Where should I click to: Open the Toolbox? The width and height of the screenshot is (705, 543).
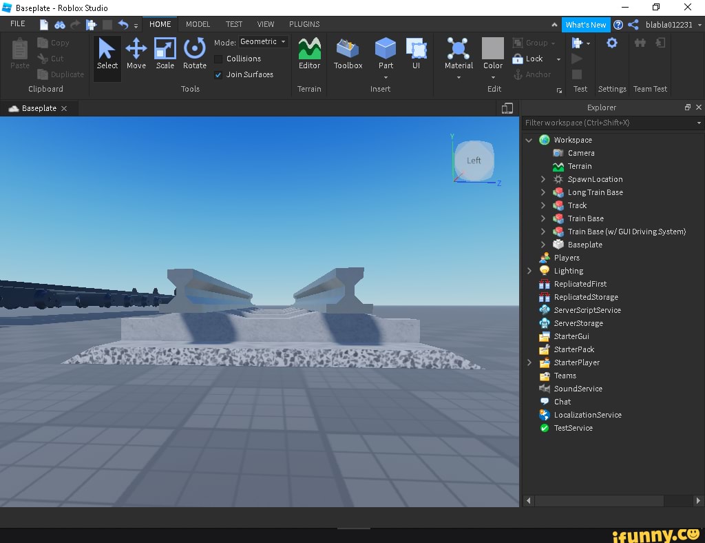(x=348, y=55)
